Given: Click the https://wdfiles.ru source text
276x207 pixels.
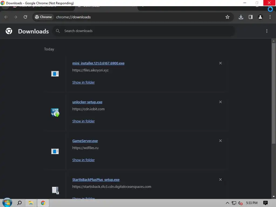Looking at the screenshot, I should (85, 148).
